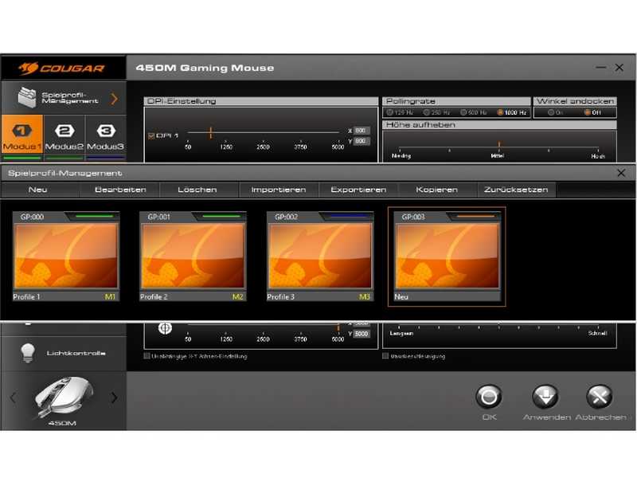Toggle the DPI 1 checkbox
637x478 pixels.
(x=151, y=135)
